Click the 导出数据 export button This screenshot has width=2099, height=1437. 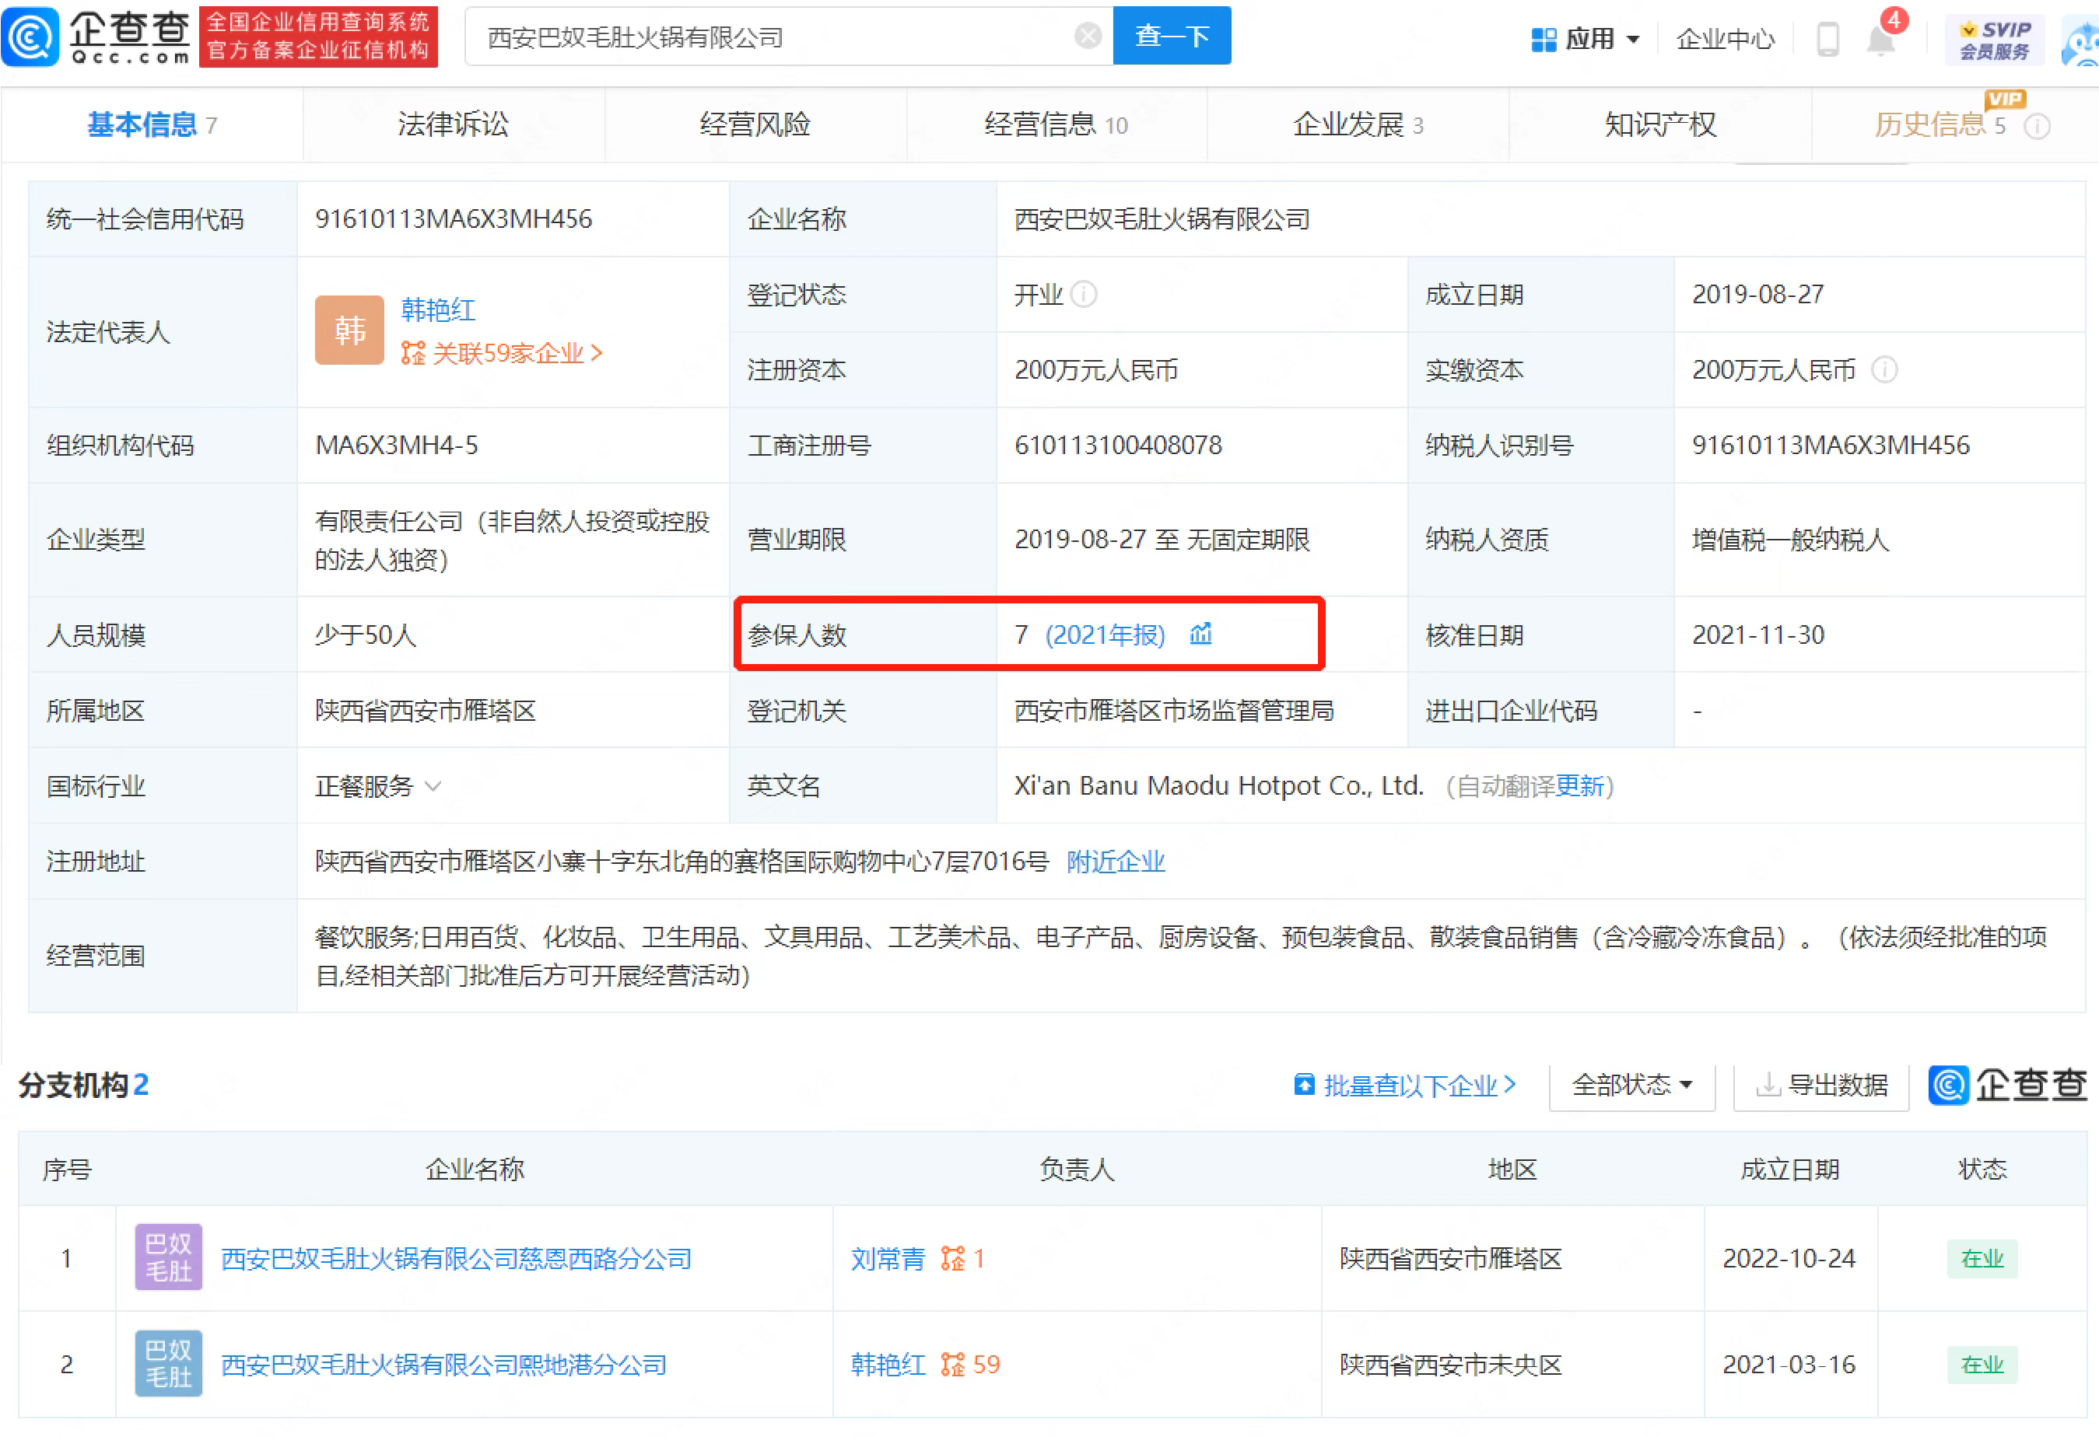click(1820, 1084)
